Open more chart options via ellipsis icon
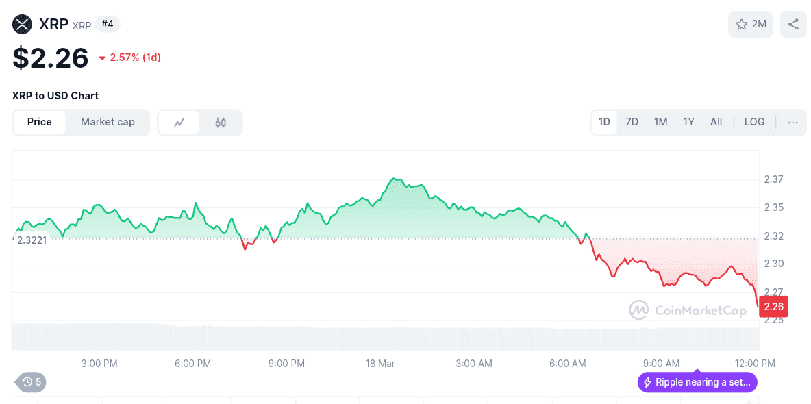Viewport: 811px width, 404px height. 792,122
